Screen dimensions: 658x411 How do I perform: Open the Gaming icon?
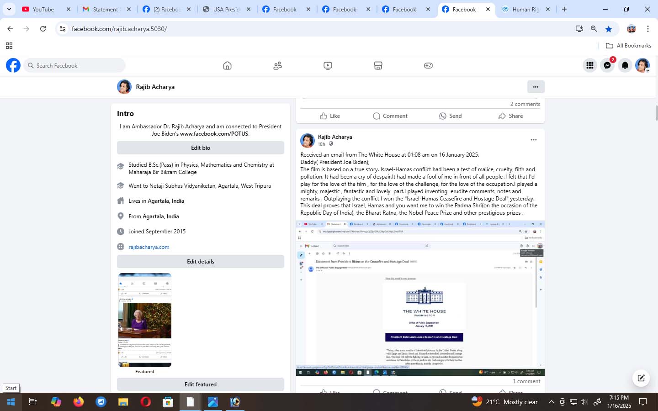428,65
